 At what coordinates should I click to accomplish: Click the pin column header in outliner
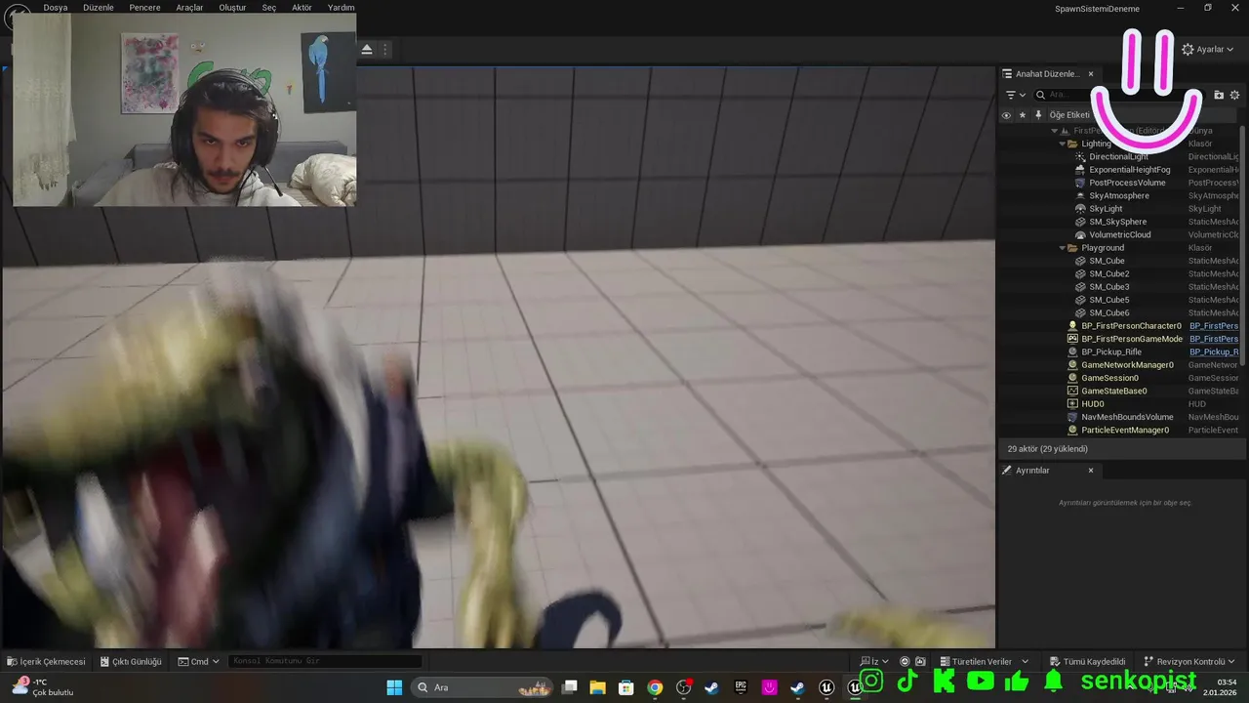coord(1038,115)
